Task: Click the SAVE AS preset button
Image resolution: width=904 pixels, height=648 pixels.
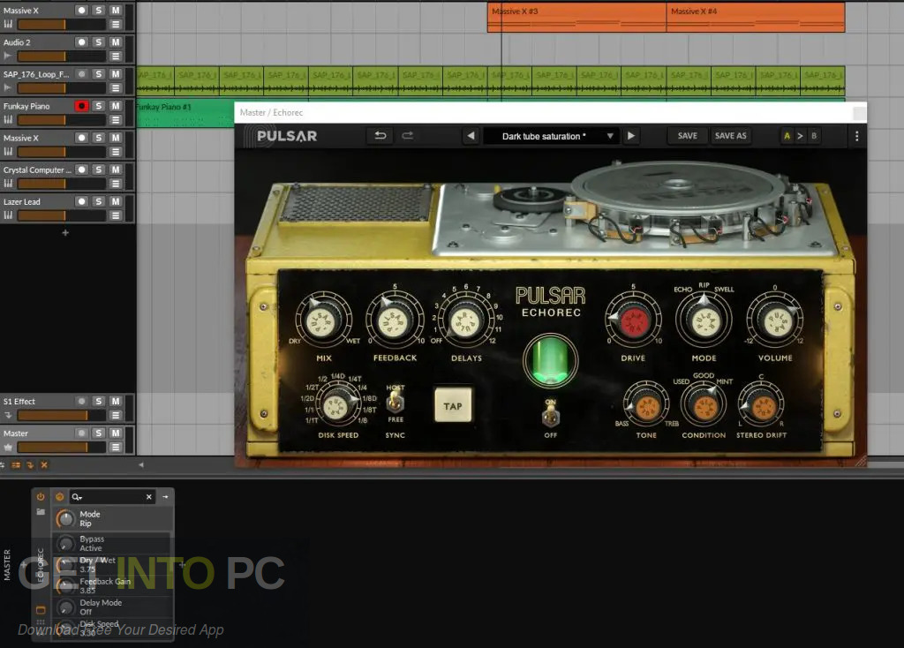Action: [730, 136]
